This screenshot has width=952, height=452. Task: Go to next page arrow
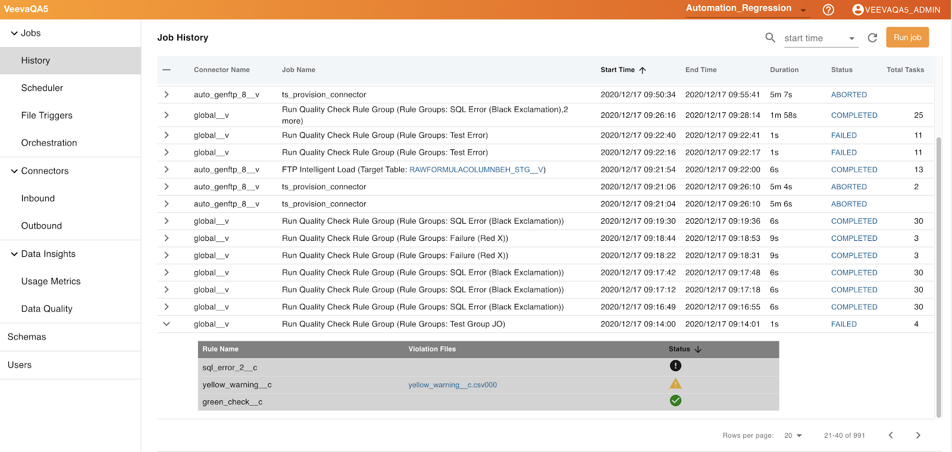(x=918, y=435)
